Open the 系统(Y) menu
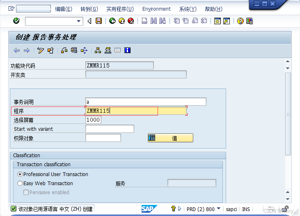The height and width of the screenshot is (216, 300). 188,9
